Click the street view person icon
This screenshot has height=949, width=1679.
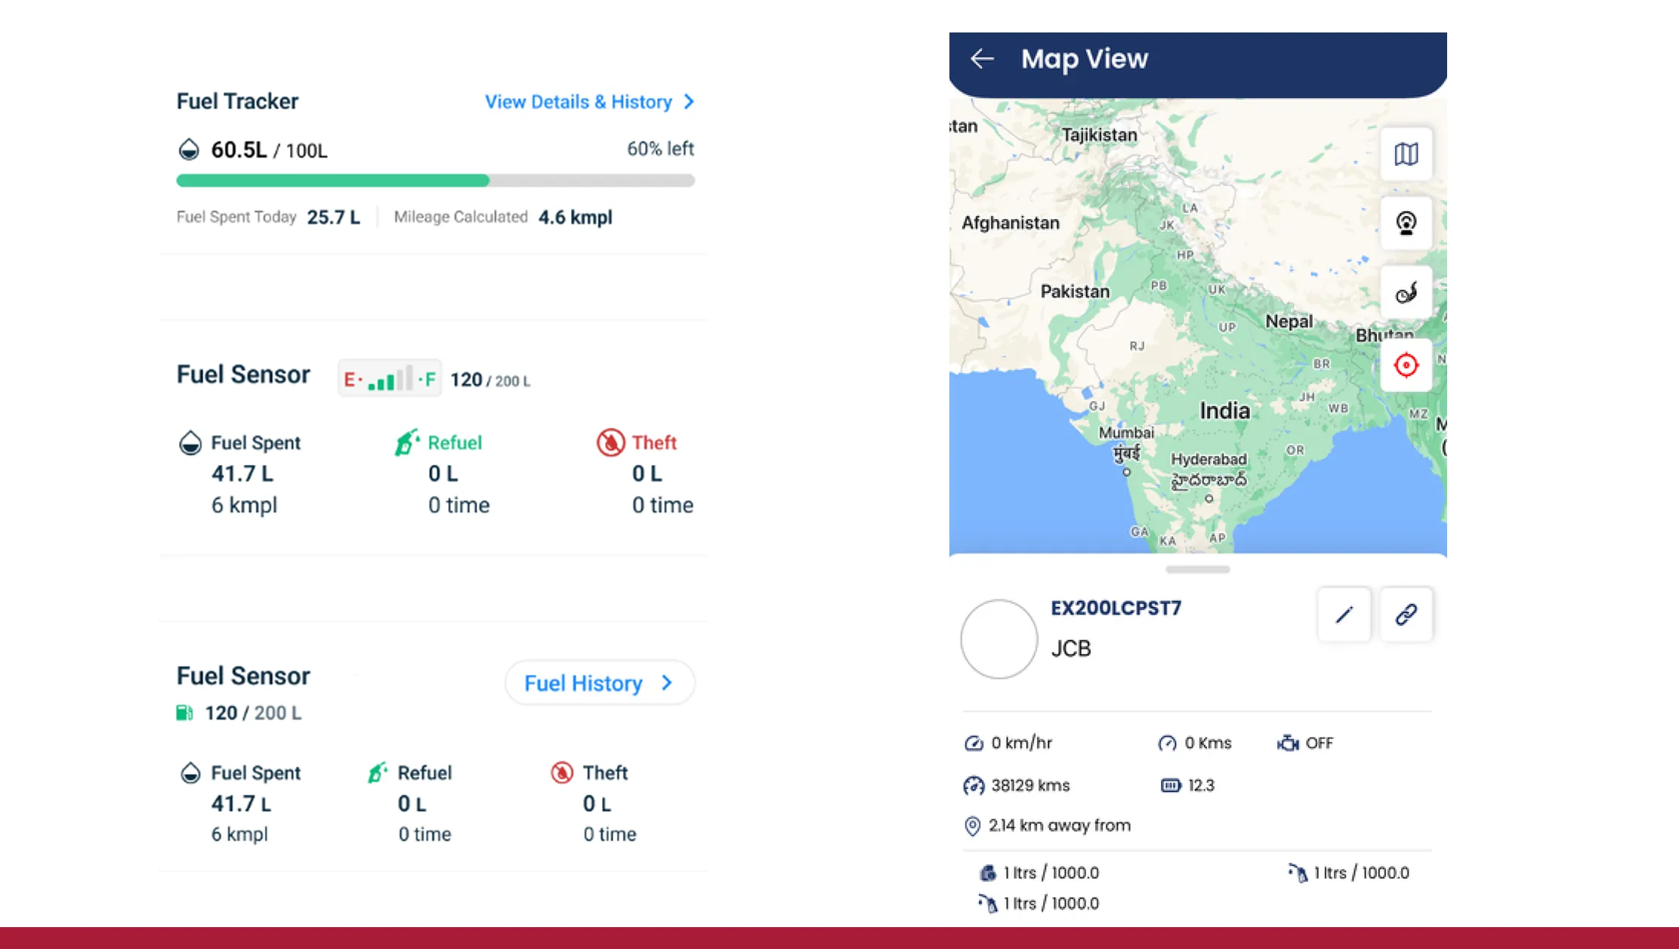pyautogui.click(x=1406, y=223)
